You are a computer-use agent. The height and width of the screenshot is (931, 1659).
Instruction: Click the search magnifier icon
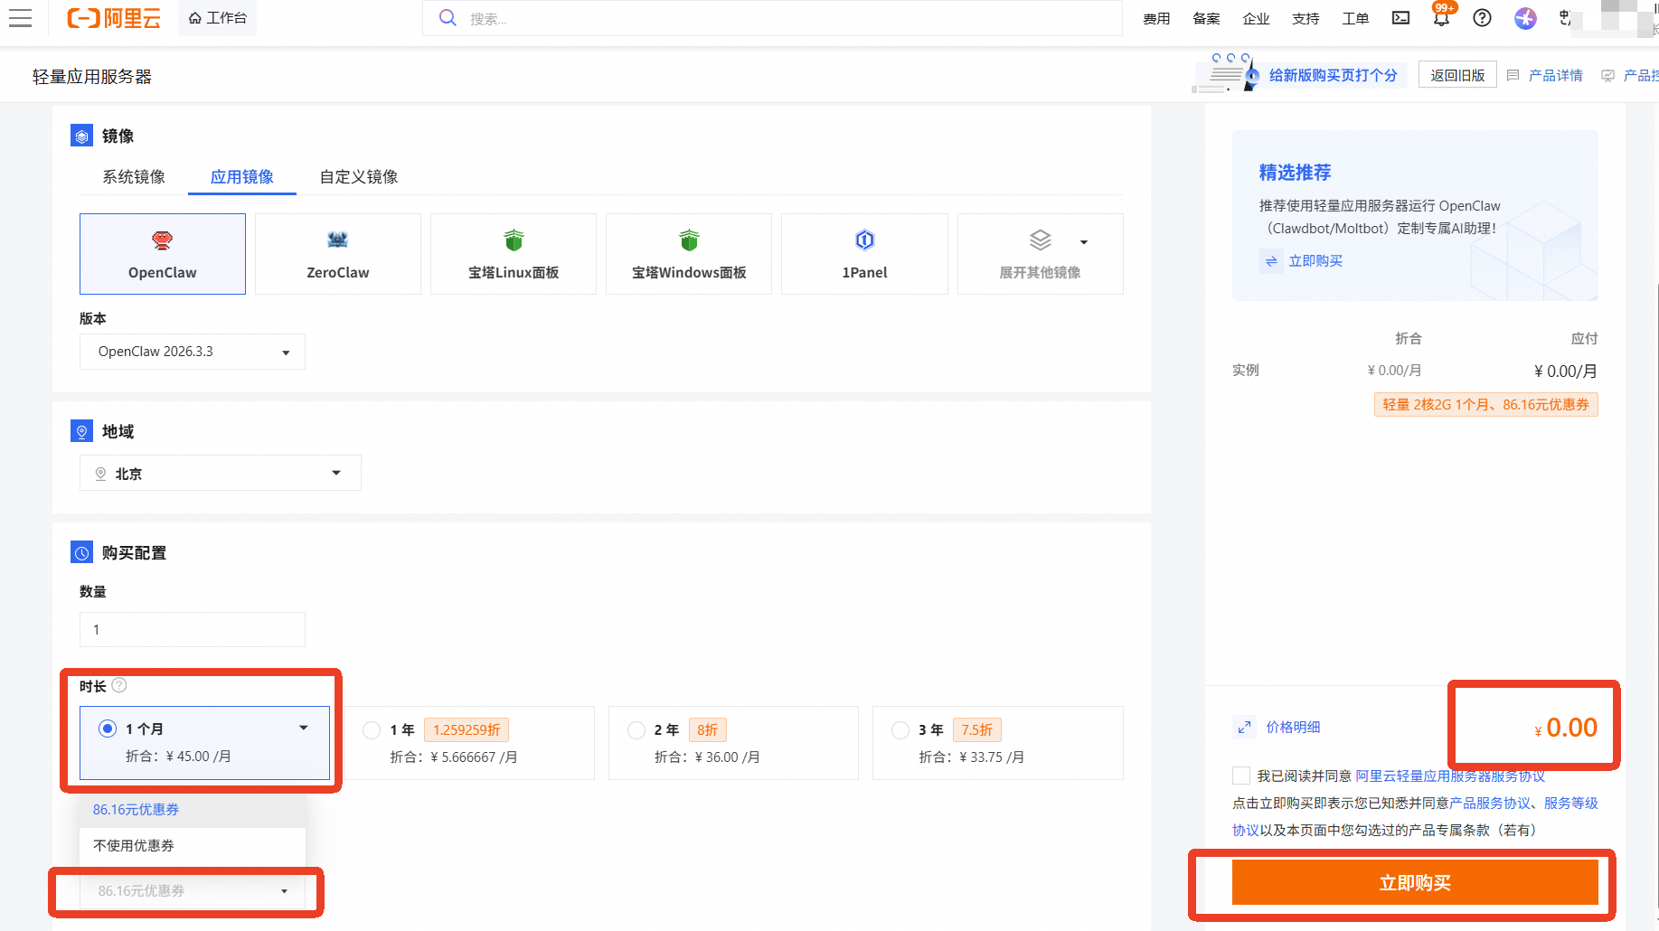(448, 18)
